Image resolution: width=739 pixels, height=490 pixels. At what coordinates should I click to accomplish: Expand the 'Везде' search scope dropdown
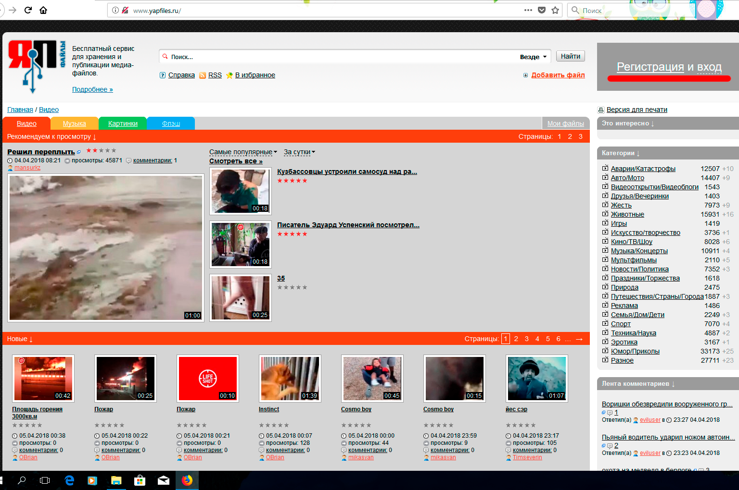tap(534, 57)
